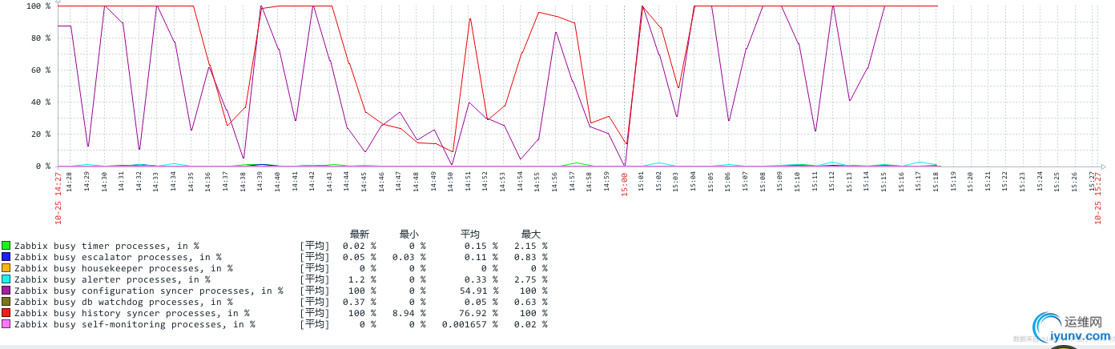Click latest value '1.2 %' for alerter processes

361,279
